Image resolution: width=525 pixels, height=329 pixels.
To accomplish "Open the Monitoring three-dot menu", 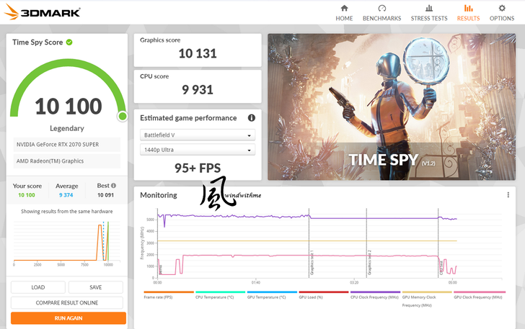I will click(x=508, y=195).
